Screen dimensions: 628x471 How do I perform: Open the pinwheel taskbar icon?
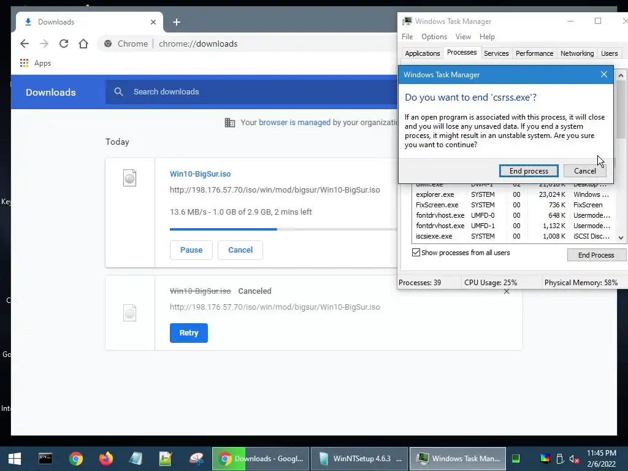point(196,459)
